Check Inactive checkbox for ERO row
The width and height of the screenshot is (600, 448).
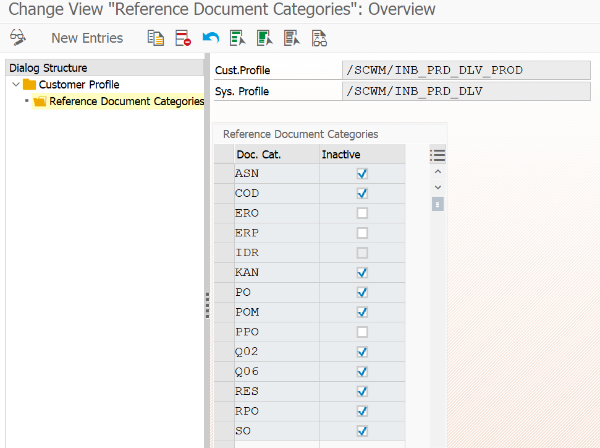pyautogui.click(x=362, y=213)
